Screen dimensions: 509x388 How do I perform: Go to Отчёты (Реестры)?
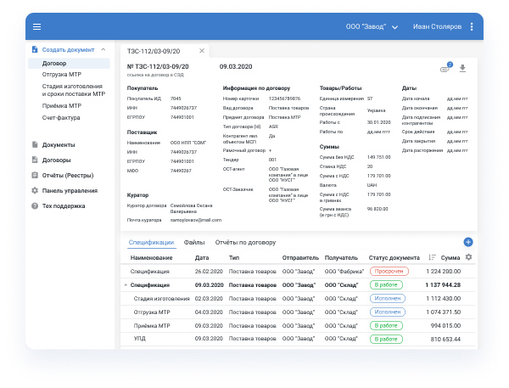point(68,176)
